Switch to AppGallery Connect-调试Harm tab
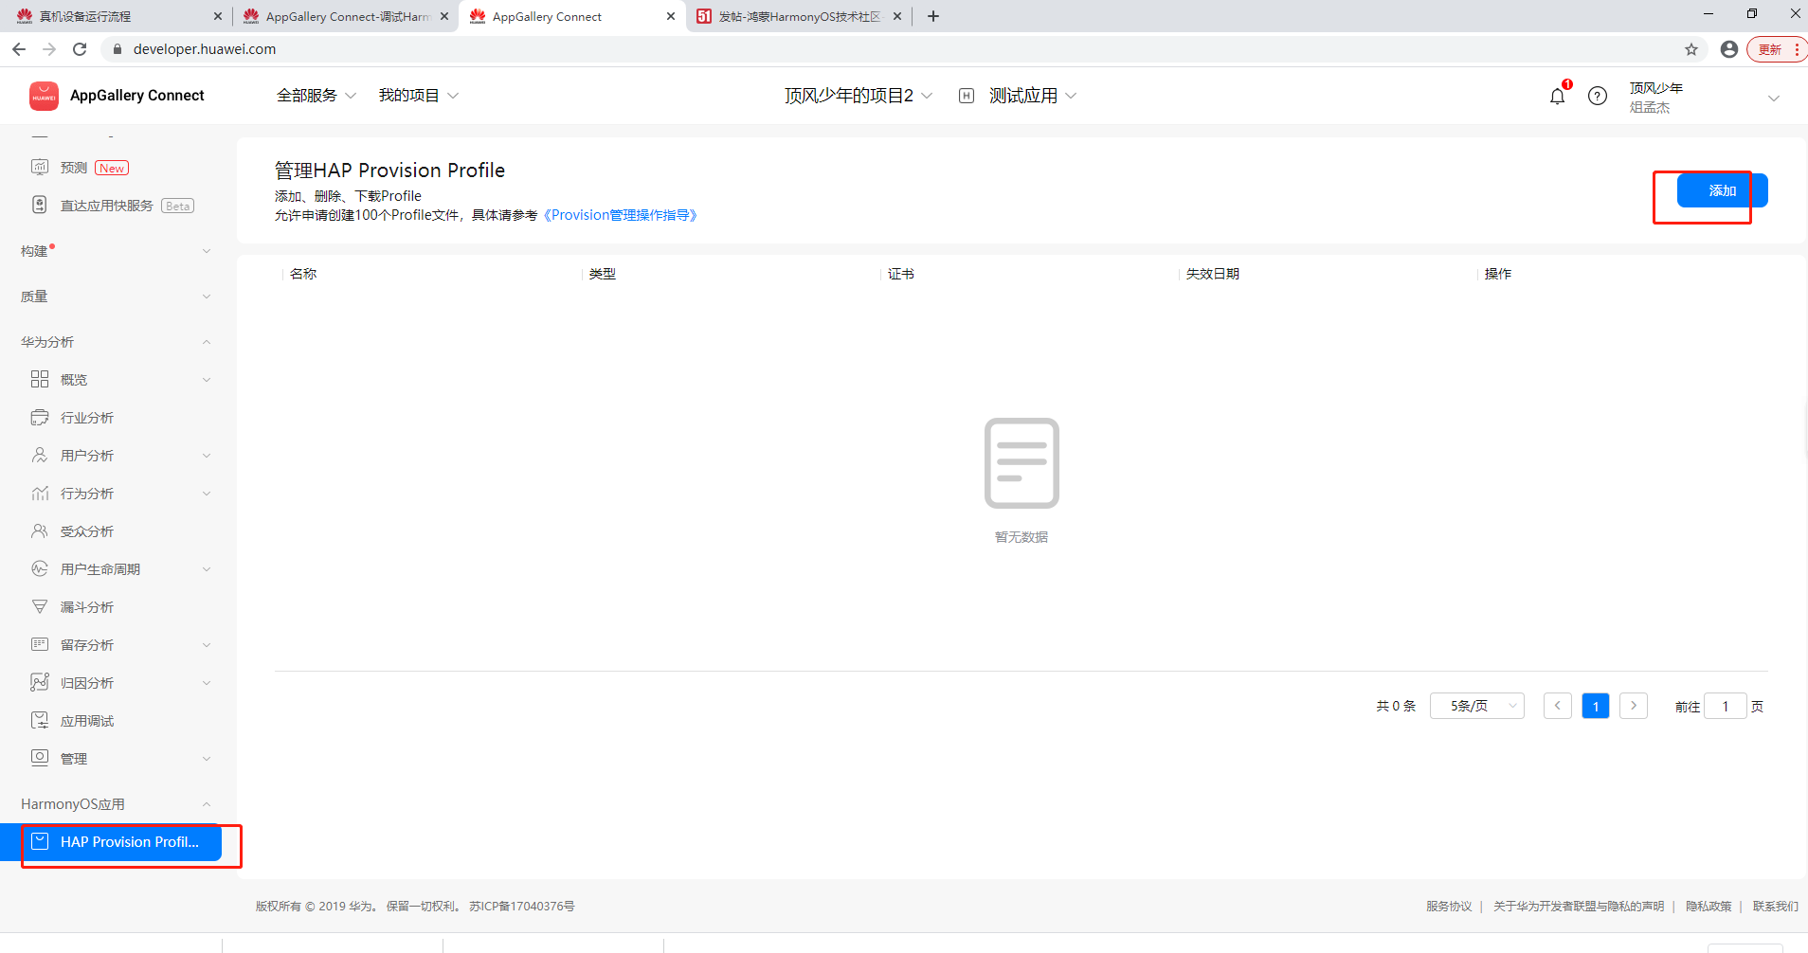This screenshot has width=1808, height=953. coord(345,16)
